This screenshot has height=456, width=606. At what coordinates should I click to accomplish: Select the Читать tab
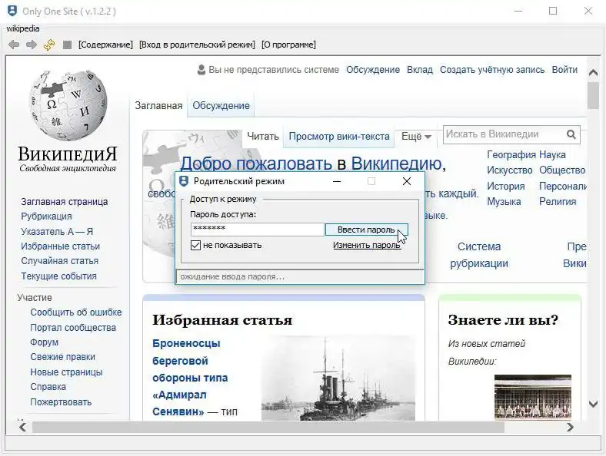tap(263, 136)
